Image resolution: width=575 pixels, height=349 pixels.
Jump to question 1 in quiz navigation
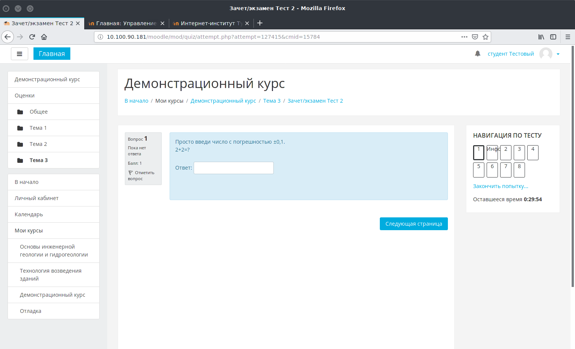(479, 153)
